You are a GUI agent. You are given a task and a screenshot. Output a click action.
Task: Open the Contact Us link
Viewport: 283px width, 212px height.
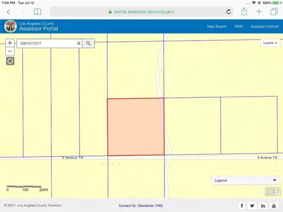pos(127,206)
